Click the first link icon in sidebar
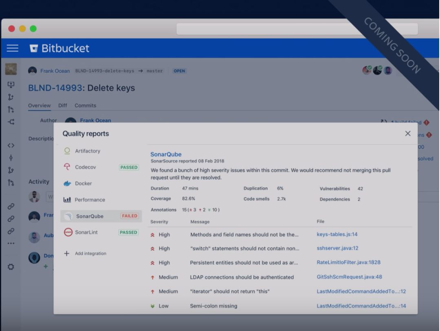Screen dimensions: 440x331 coord(11,207)
